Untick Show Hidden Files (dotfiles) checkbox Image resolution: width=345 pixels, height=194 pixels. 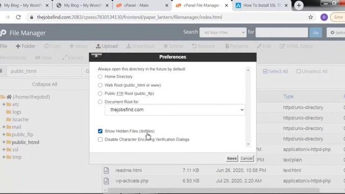pos(100,131)
